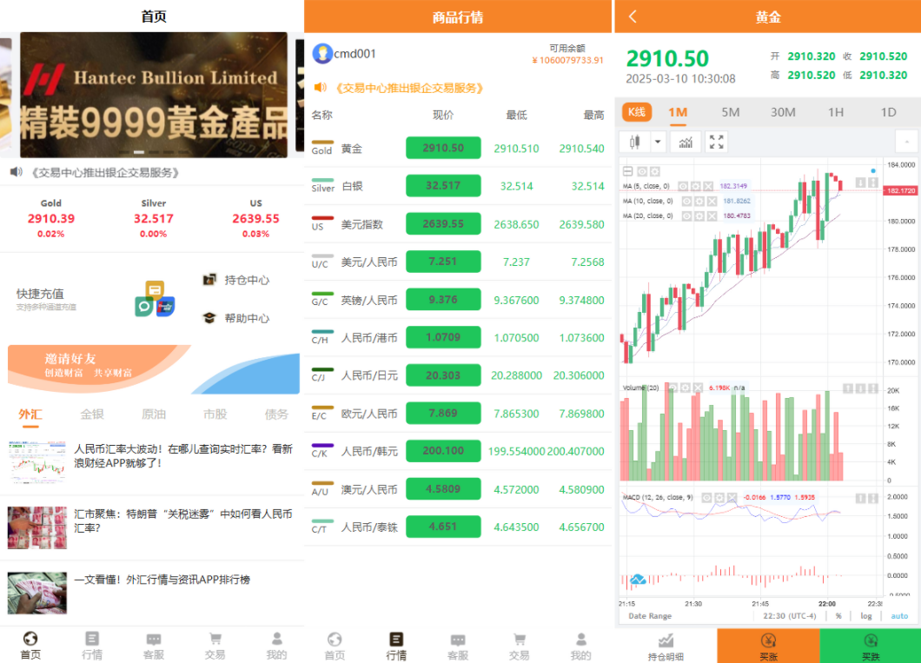Toggle visibility of the MACD indicator
This screenshot has width=921, height=663.
click(706, 497)
